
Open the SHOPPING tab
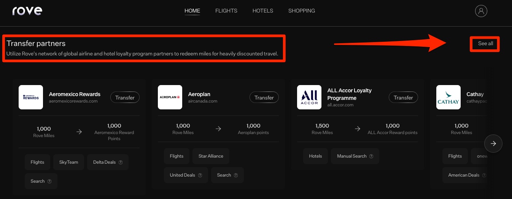302,11
